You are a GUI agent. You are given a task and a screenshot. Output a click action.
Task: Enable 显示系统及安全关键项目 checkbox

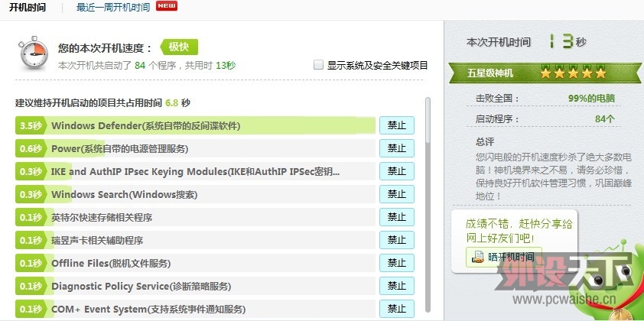tap(318, 65)
